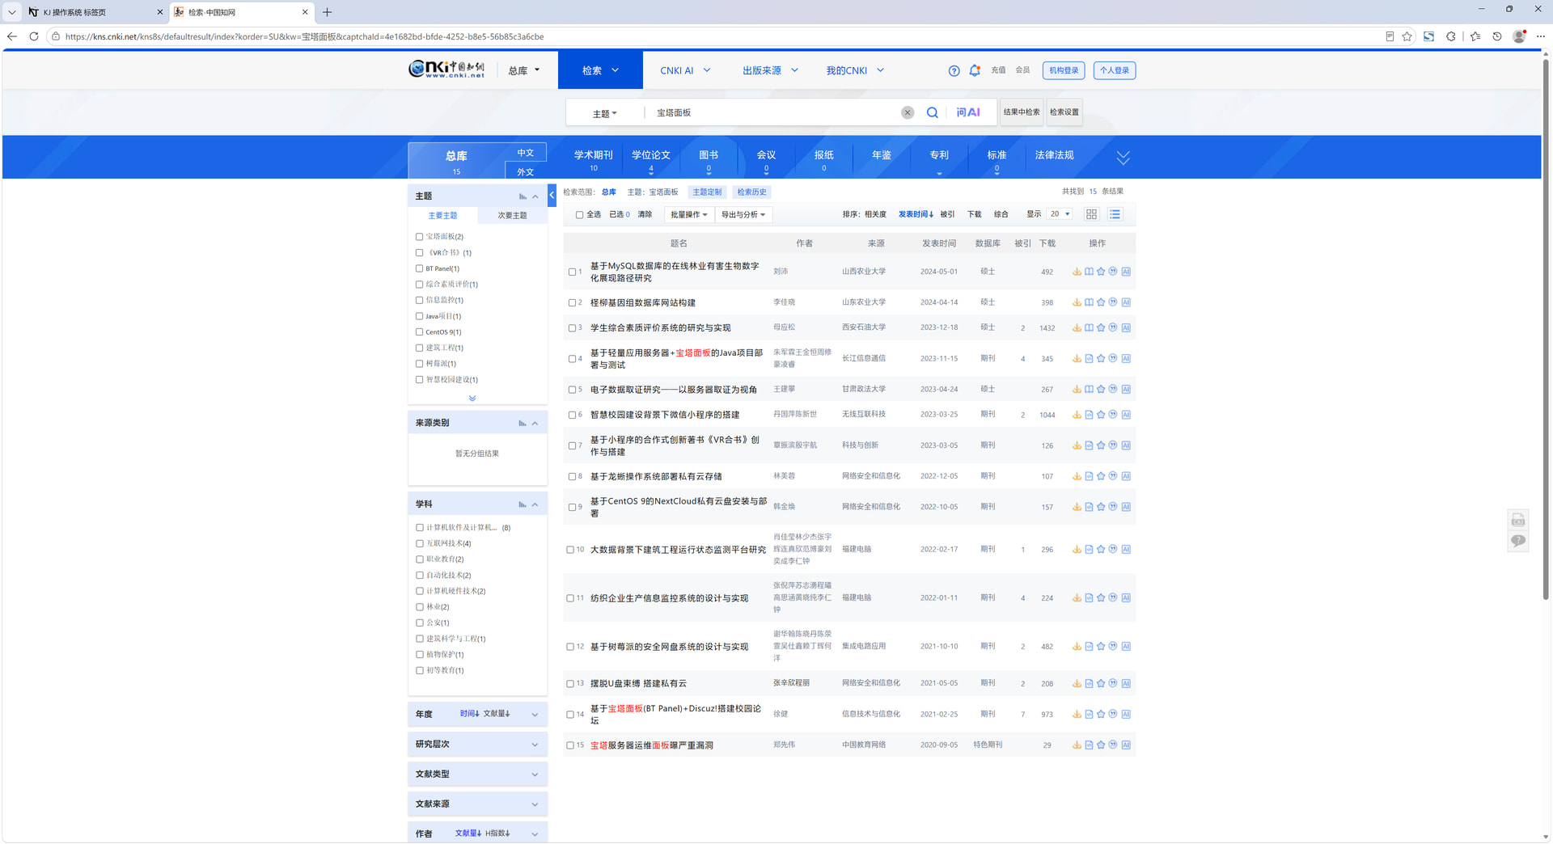The image size is (1553, 844).
Task: Click the AI icon for result 15
Action: point(1126,745)
